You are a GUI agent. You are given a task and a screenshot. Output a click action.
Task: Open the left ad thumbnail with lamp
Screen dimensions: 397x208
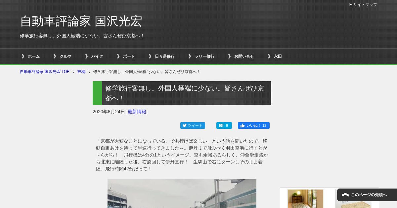point(305,198)
